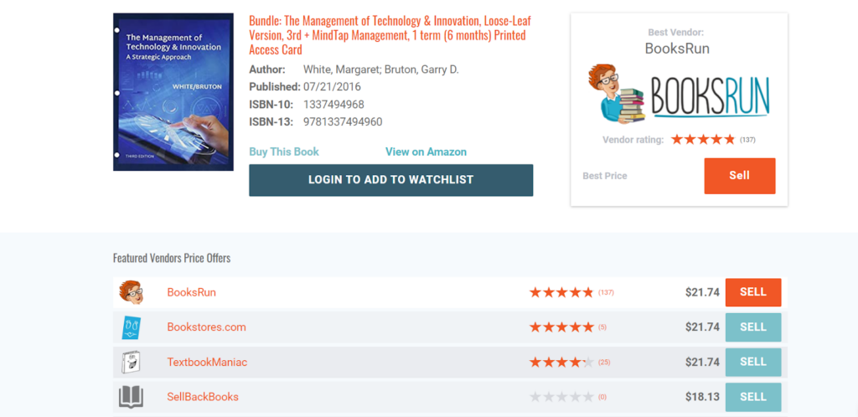This screenshot has height=417, width=858.
Task: Click the Bookstores.com row star rating
Action: pyautogui.click(x=561, y=327)
